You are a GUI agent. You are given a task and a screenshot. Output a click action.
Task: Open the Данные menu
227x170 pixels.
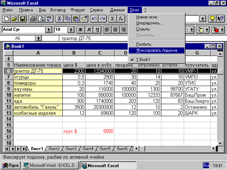tap(117, 10)
